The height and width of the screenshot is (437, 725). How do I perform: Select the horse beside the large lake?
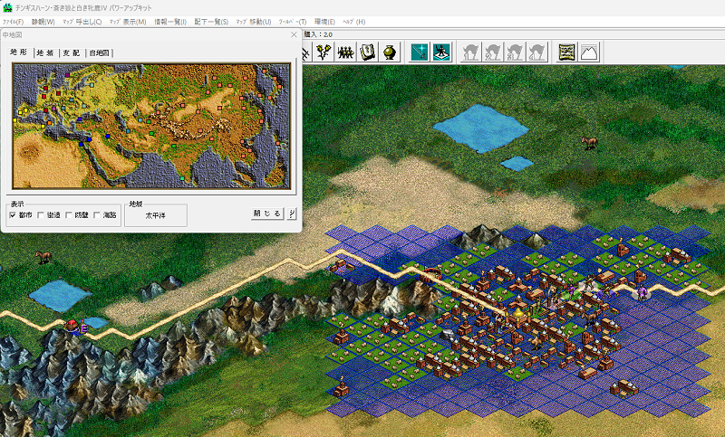(589, 143)
